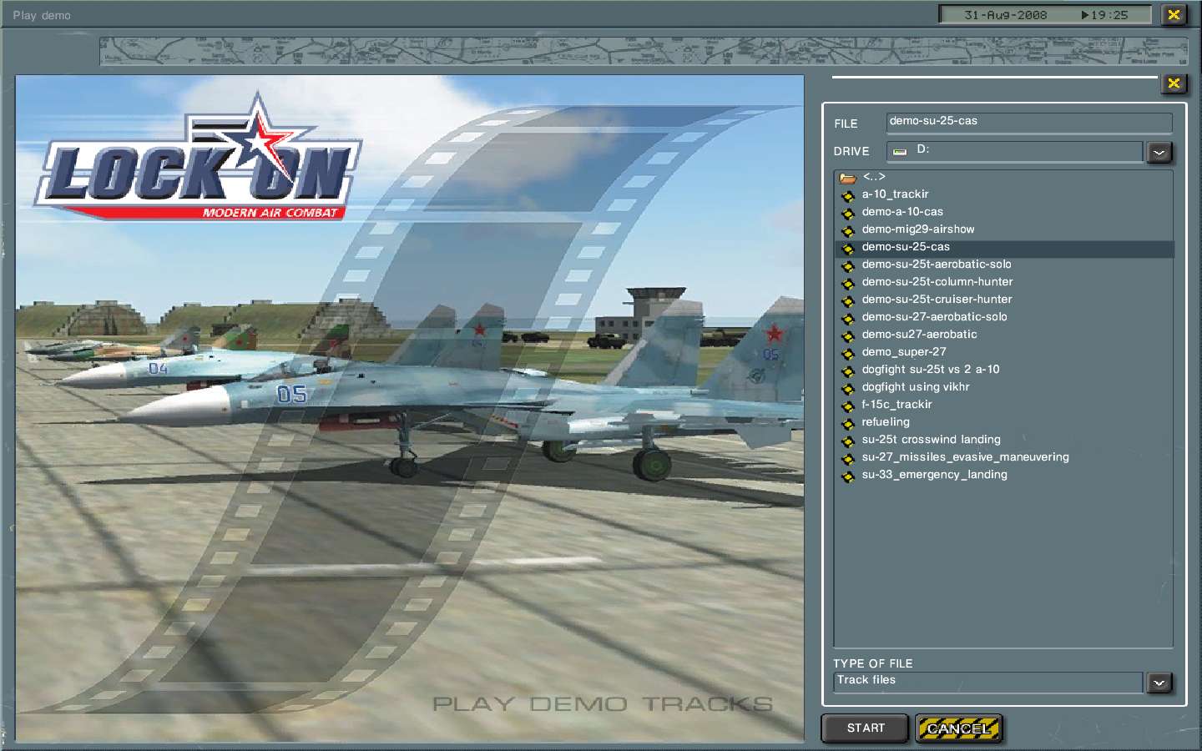Click the track icon beside f-15c_trackir

pyautogui.click(x=848, y=406)
